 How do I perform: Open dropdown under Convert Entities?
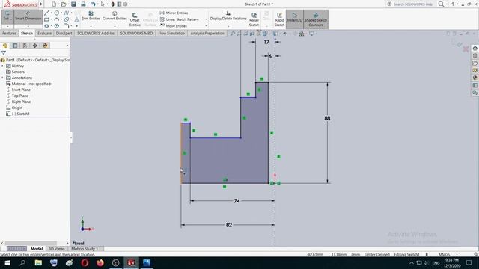click(115, 27)
